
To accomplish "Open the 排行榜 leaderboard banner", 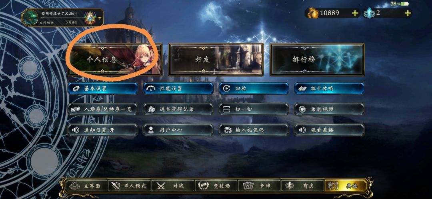I will point(317,59).
